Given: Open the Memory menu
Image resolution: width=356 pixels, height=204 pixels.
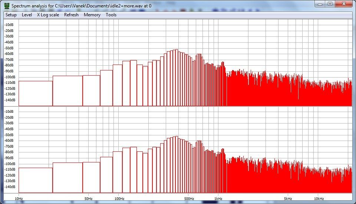Looking at the screenshot, I should point(92,15).
